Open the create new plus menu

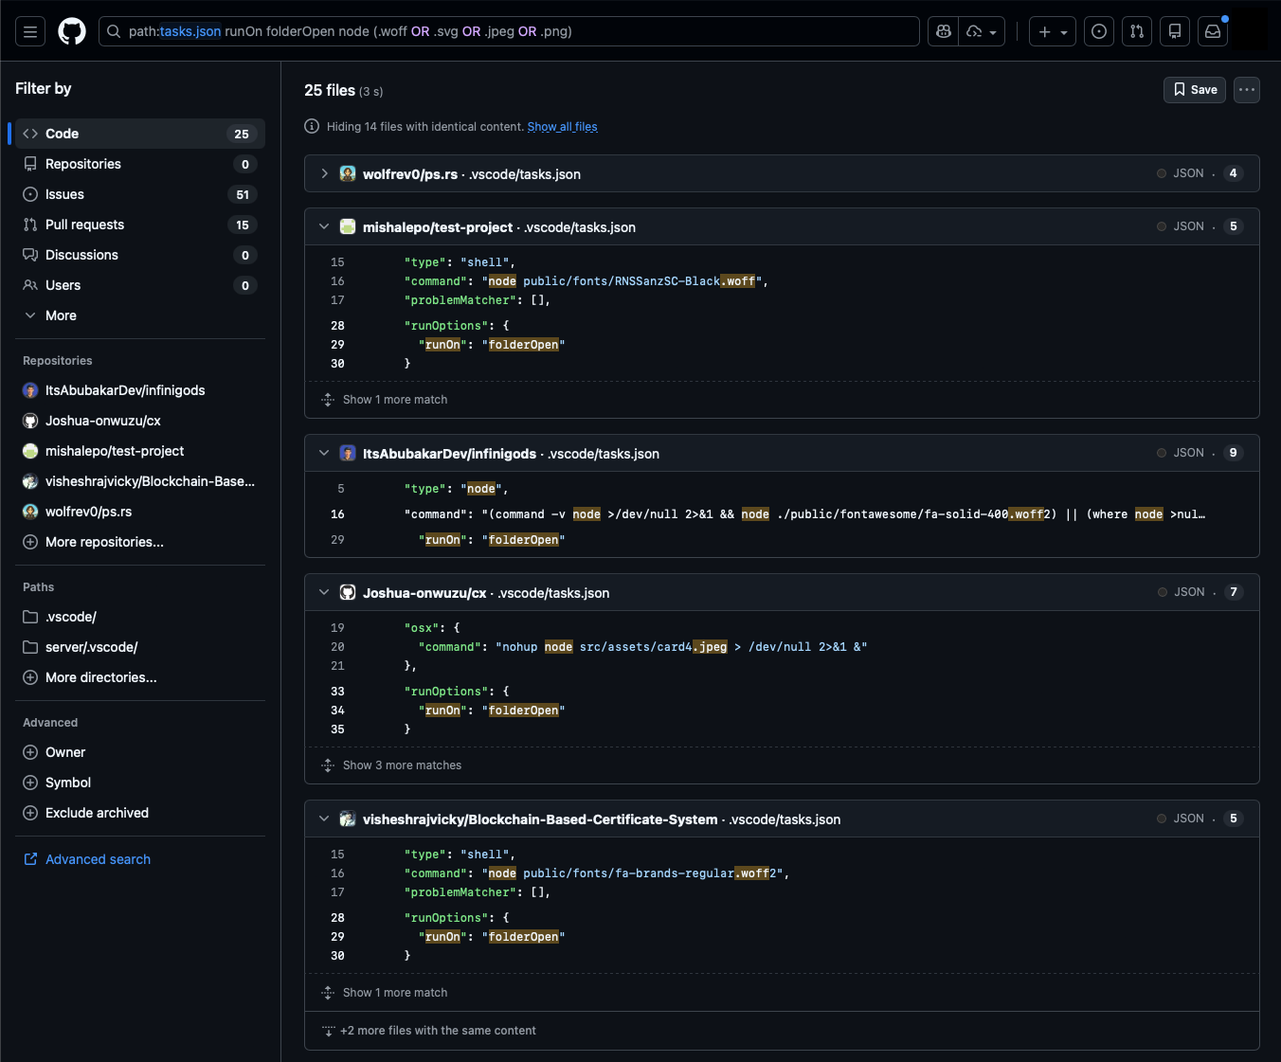point(1053,31)
